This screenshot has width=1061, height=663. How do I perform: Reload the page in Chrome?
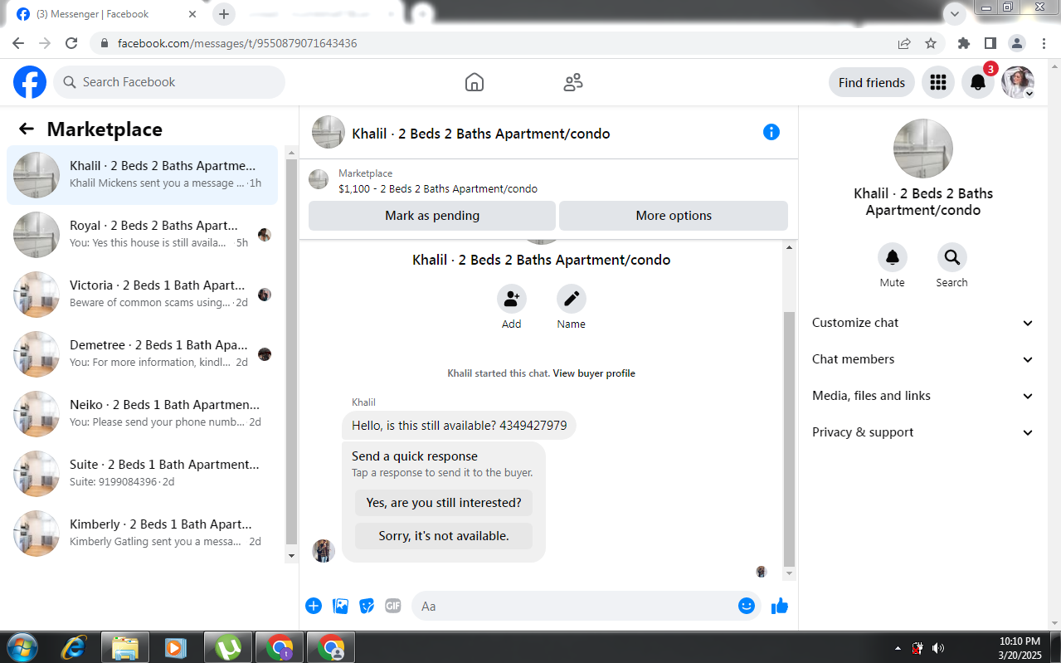click(x=71, y=43)
